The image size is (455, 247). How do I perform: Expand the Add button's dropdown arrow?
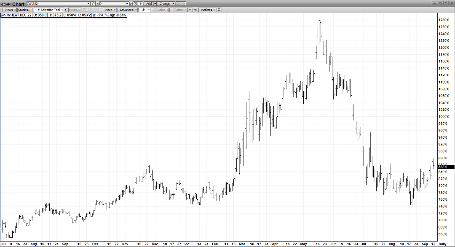coord(155,3)
